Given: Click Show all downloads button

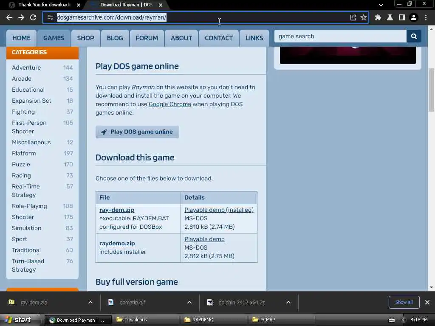Looking at the screenshot, I should click(x=404, y=302).
